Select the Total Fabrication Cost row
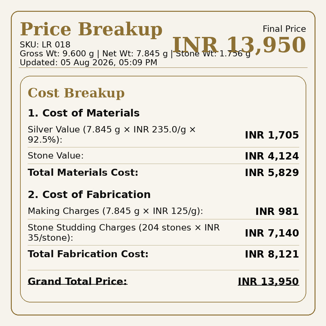This screenshot has width=326, height=326. [x=163, y=254]
